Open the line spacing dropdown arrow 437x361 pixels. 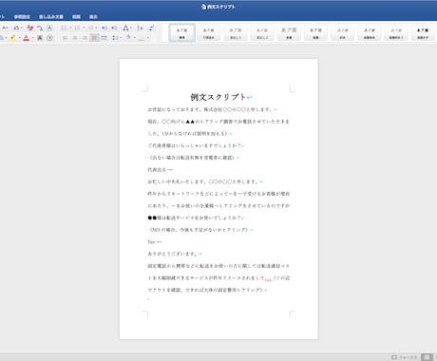coord(121,38)
